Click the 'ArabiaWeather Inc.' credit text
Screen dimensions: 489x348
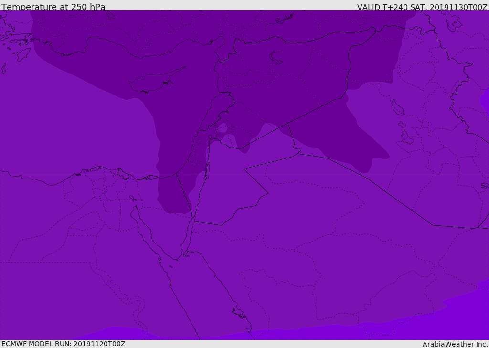click(455, 344)
